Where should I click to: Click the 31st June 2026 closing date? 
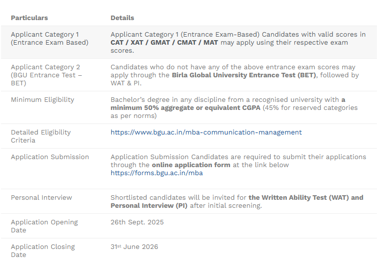coord(134,247)
